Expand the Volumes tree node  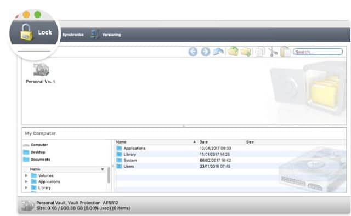(26, 175)
